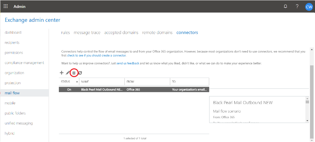Go to the dashboard section

point(13,32)
